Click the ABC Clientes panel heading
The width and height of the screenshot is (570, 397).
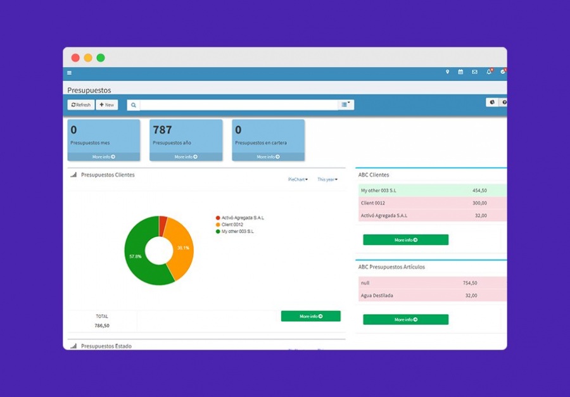pyautogui.click(x=374, y=175)
